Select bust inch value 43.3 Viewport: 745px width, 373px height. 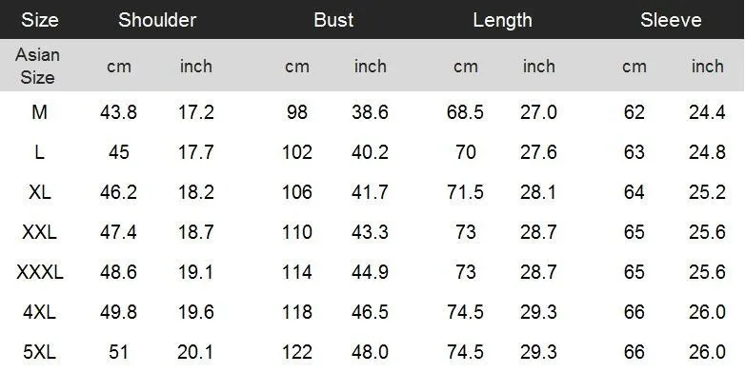coord(371,232)
